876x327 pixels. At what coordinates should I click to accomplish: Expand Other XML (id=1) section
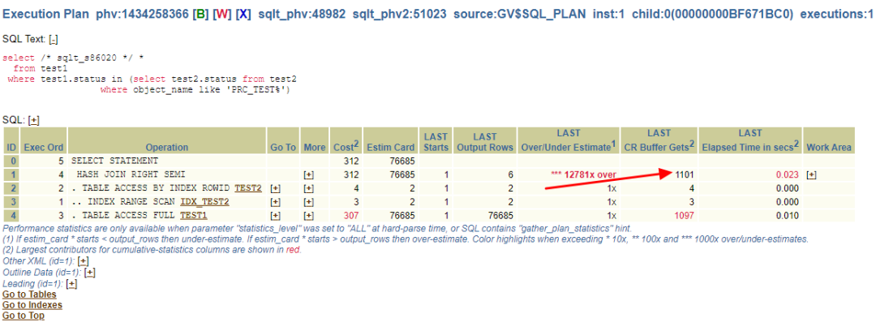[x=84, y=261]
